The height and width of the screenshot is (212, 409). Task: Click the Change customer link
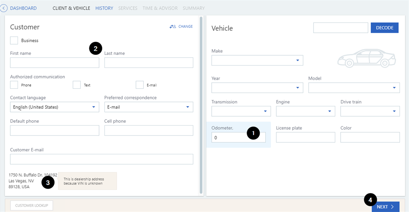[x=185, y=27]
